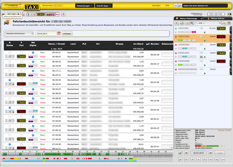Click the Abmelden logout link
This screenshot has height=167, width=233.
click(156, 6)
